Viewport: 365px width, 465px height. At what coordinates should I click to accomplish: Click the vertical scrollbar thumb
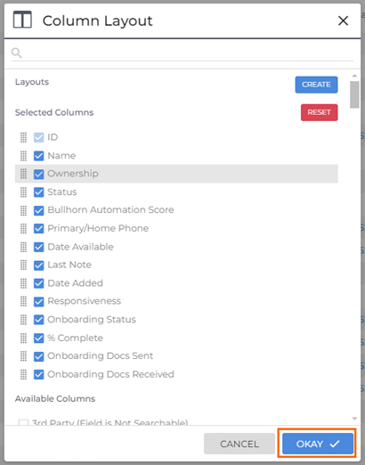pos(354,94)
